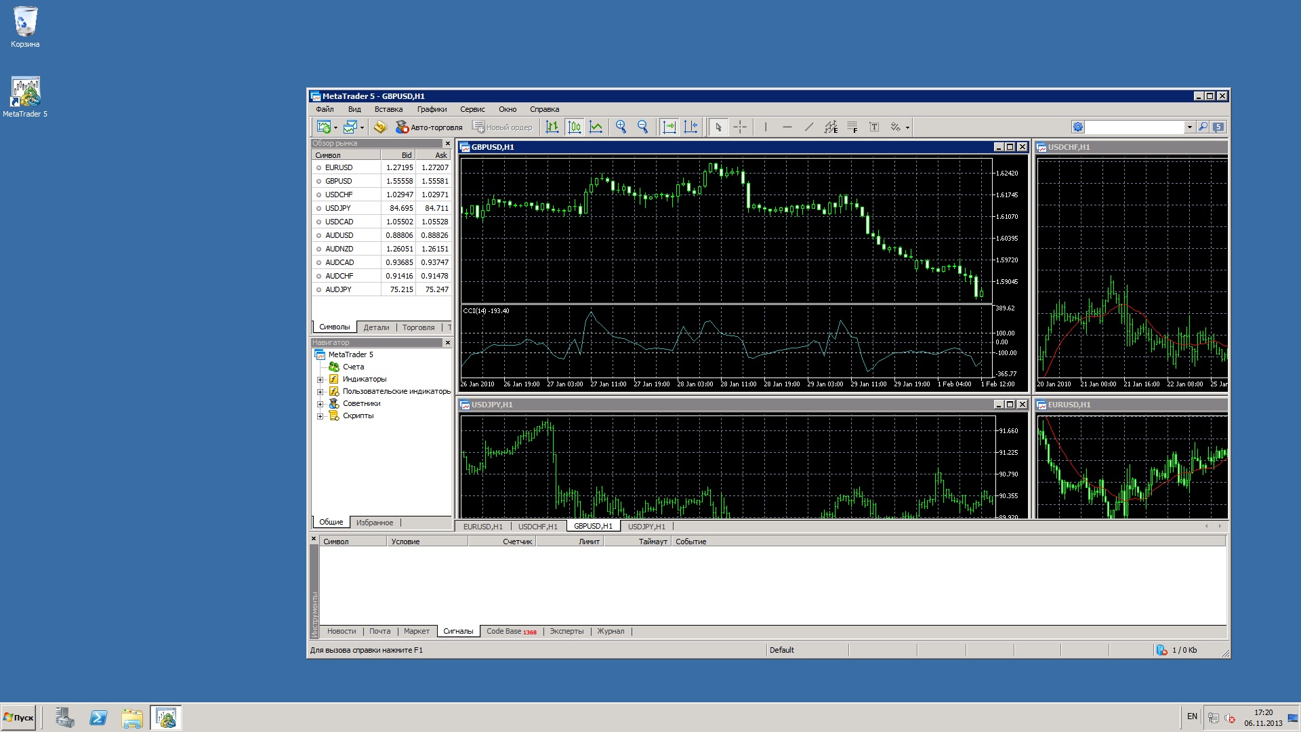Select the line chart icon
This screenshot has height=732, width=1301.
596,127
